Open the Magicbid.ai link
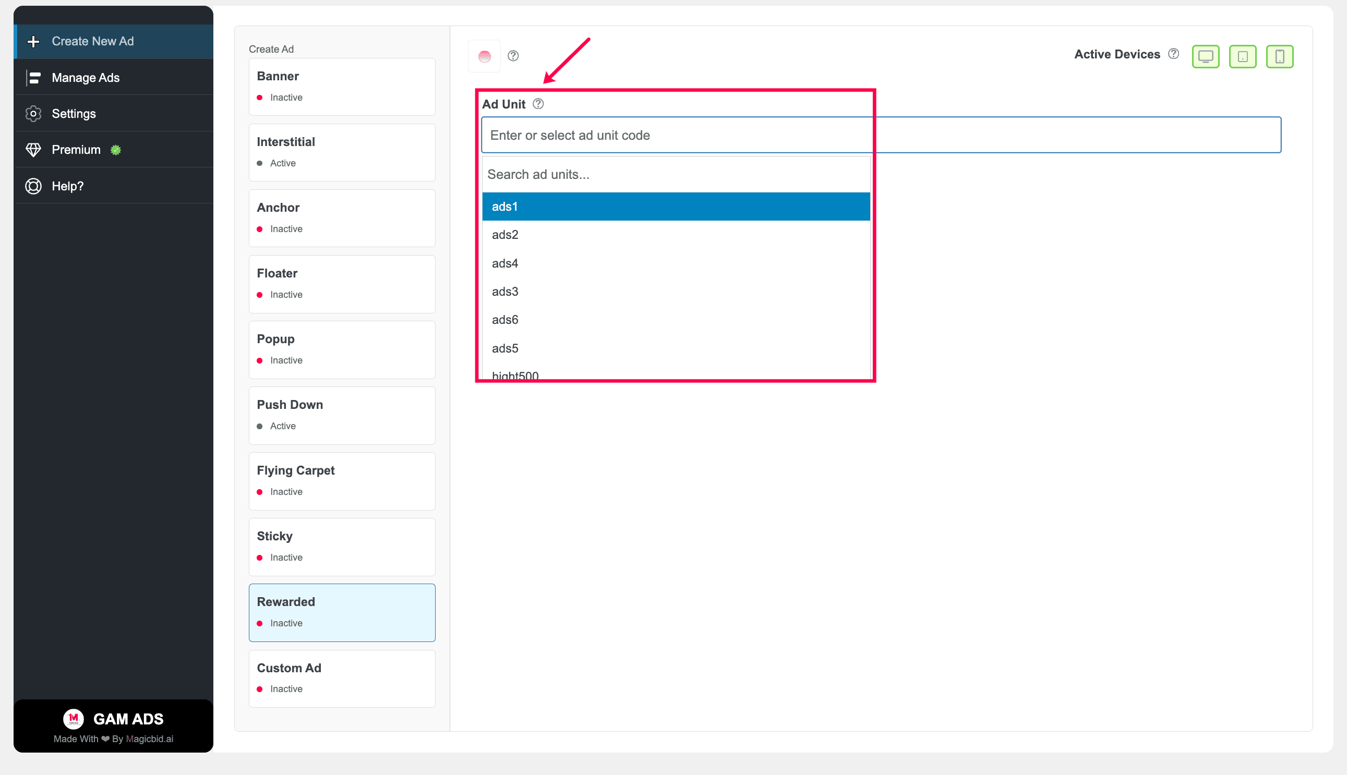Viewport: 1347px width, 775px height. (150, 739)
